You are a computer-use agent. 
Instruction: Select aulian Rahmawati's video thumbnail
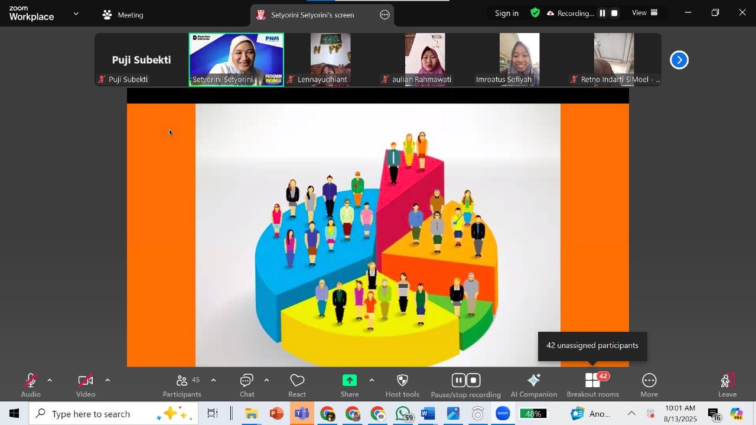pos(425,59)
